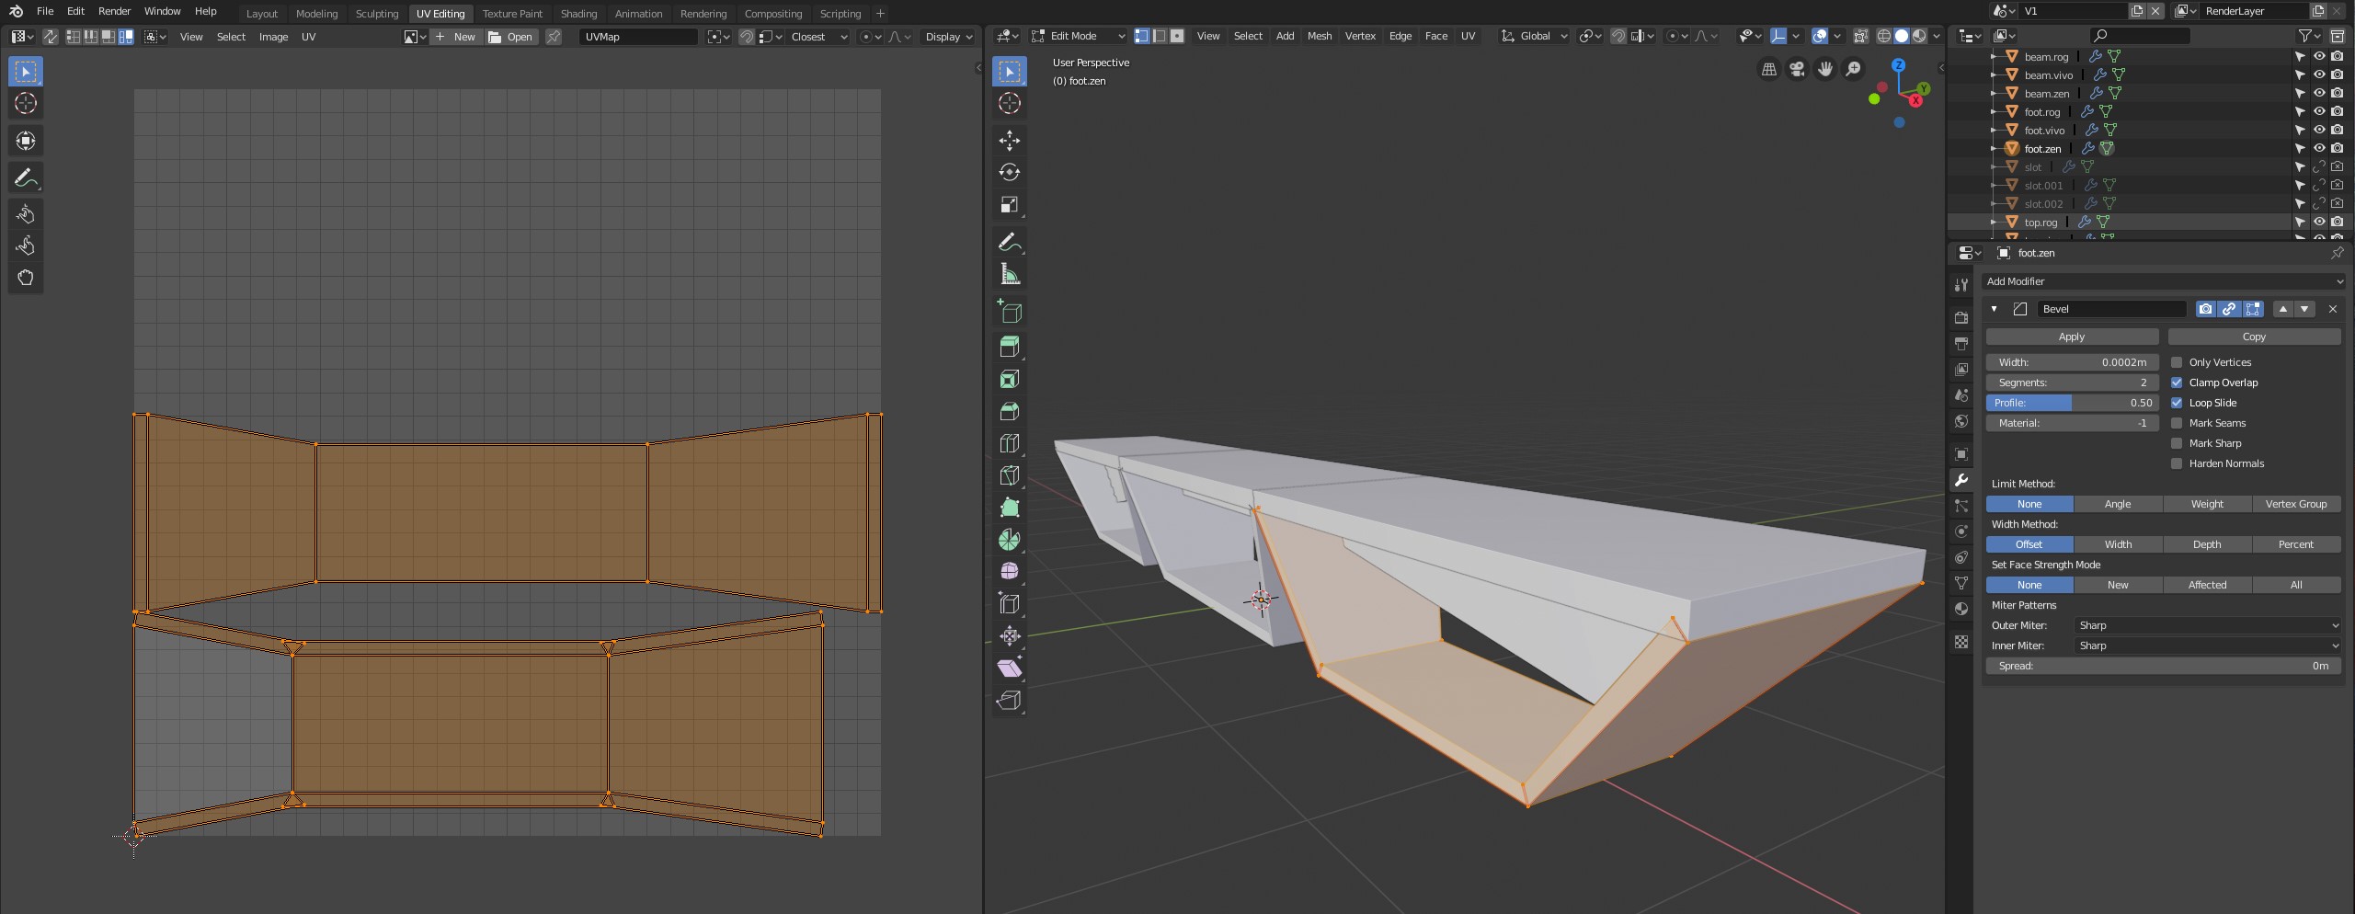Click the Rotate tool in 3D viewport
This screenshot has width=2355, height=914.
(1009, 172)
